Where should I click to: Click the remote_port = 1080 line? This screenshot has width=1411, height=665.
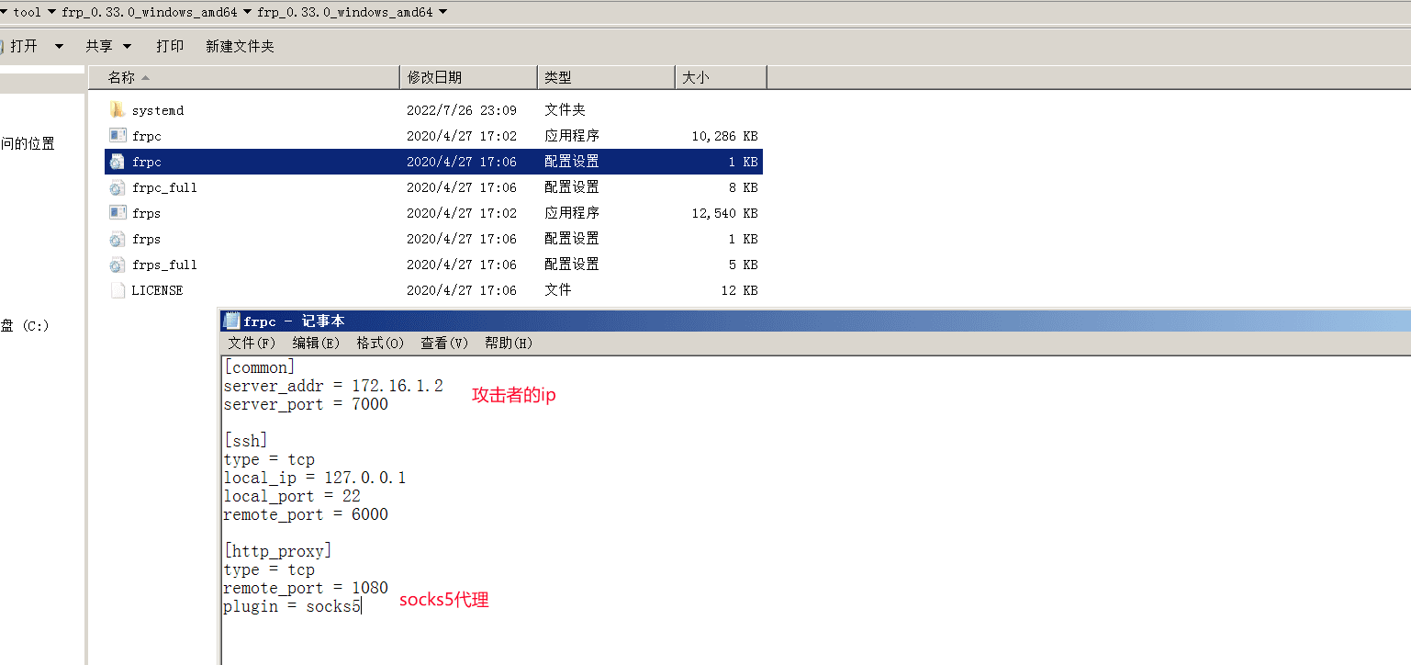pyautogui.click(x=306, y=588)
